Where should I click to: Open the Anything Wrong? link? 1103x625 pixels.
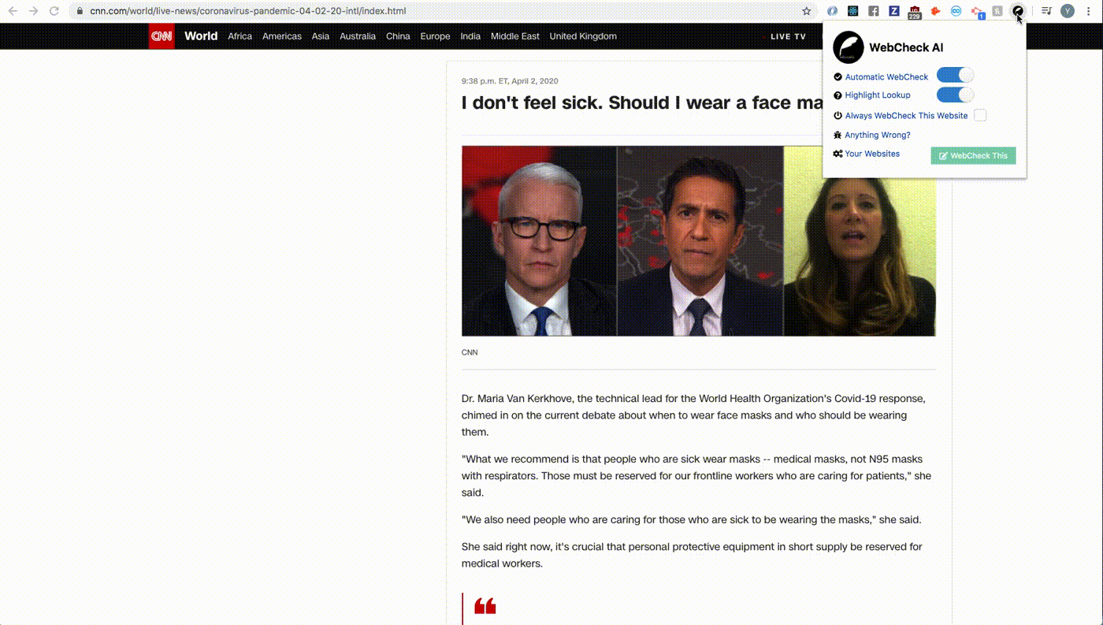(x=877, y=135)
